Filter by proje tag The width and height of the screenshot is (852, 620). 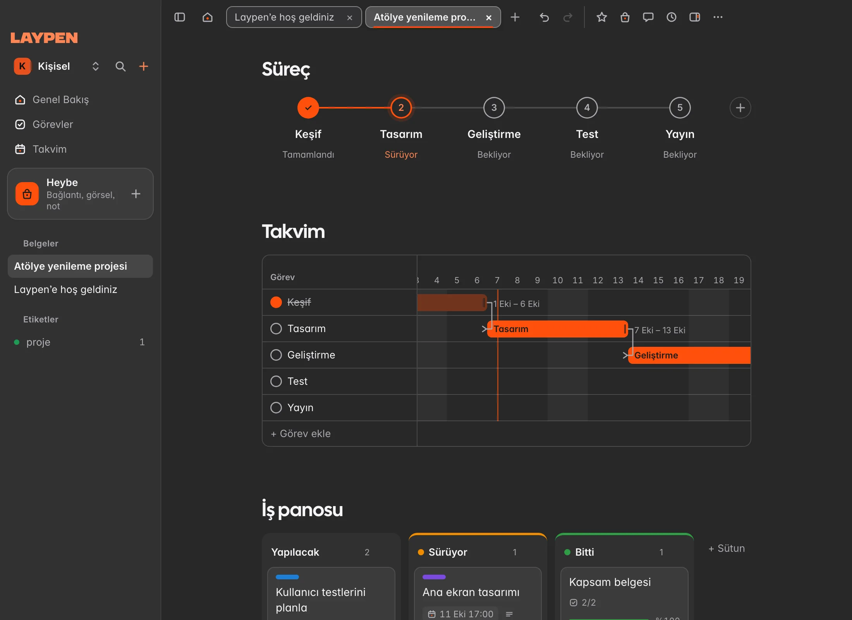pos(80,342)
